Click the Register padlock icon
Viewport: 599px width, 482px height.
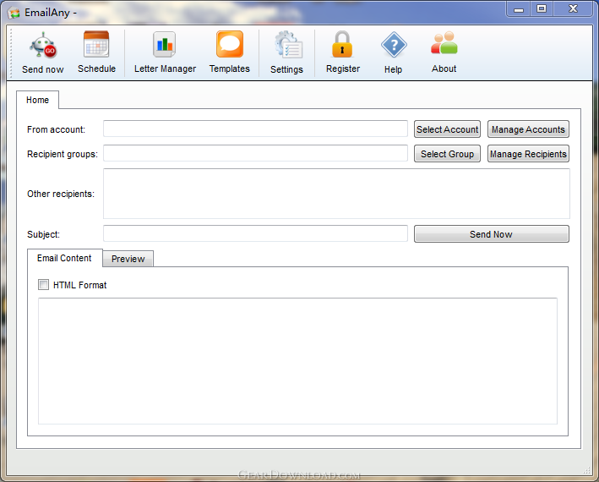pos(342,44)
